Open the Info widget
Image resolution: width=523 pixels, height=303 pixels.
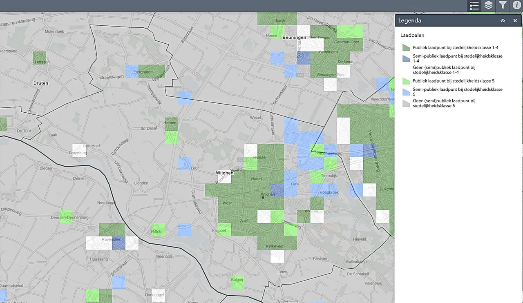[x=516, y=5]
